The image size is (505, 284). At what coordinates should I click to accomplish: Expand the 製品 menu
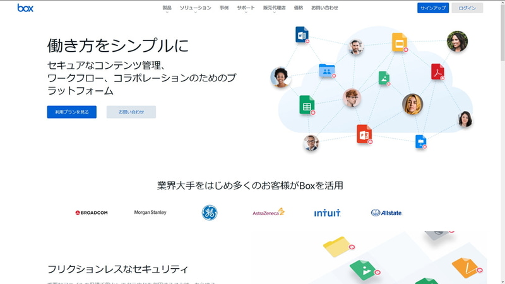[167, 8]
